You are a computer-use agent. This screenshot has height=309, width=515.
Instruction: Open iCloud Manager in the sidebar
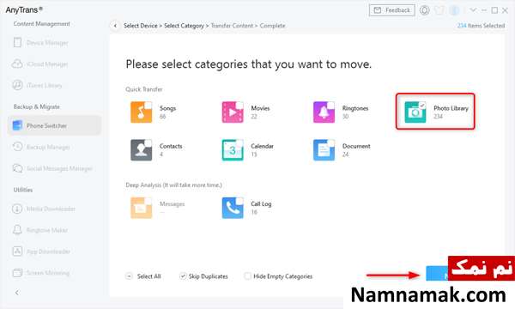point(54,64)
